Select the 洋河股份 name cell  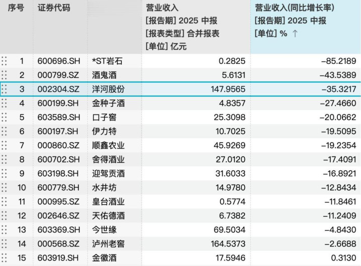tap(108, 89)
